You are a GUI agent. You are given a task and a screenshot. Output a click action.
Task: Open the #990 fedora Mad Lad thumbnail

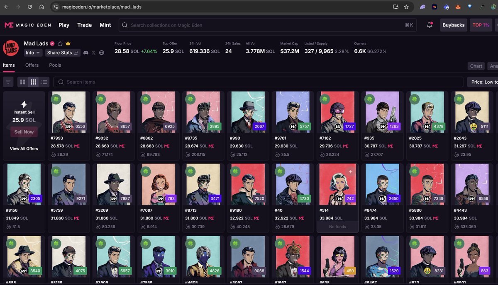[x=248, y=112]
